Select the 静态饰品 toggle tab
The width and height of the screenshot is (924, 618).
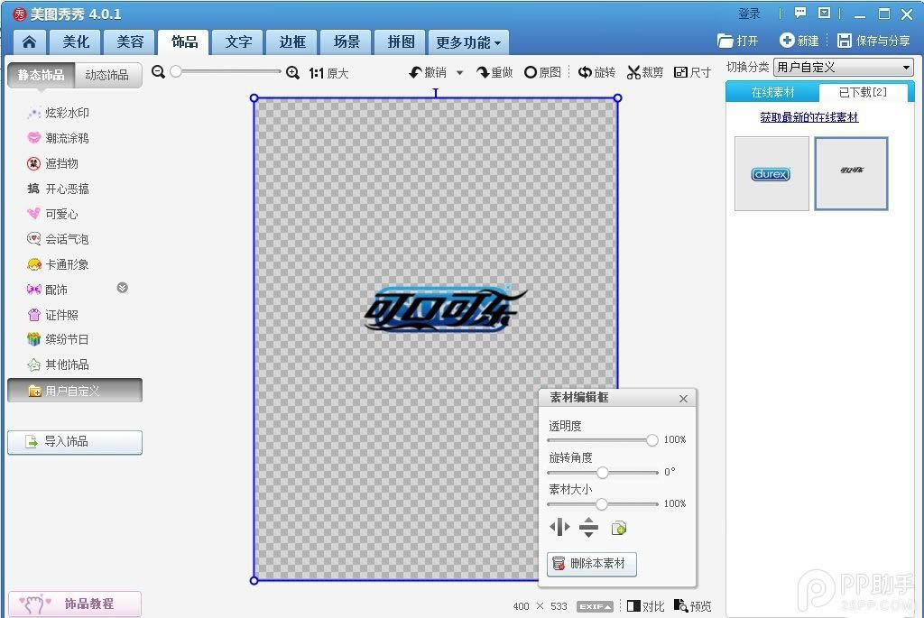click(41, 75)
